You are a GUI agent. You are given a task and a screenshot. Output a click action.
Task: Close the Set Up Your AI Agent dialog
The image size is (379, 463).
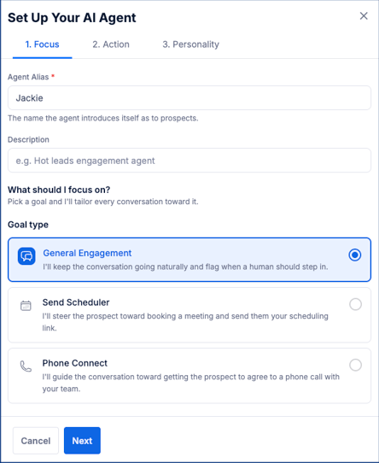[364, 16]
